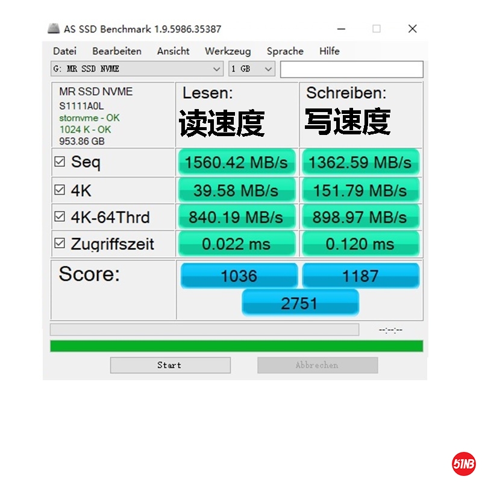Open the Hilfe menu
Screen dimensions: 482x482
pyautogui.click(x=329, y=51)
